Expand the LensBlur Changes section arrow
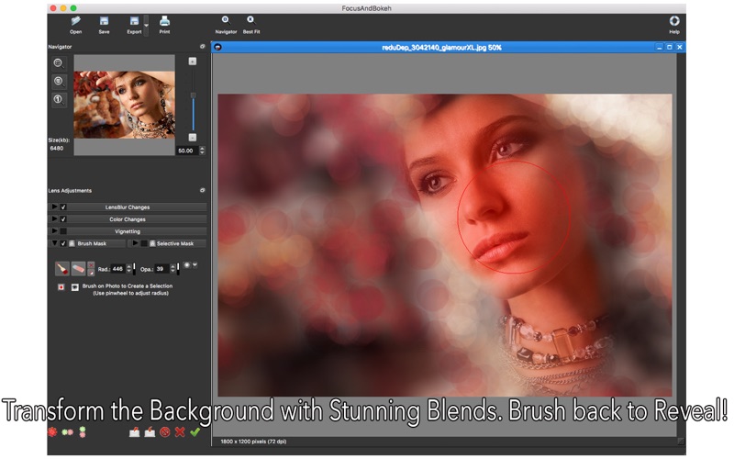The width and height of the screenshot is (734, 459). click(x=55, y=207)
